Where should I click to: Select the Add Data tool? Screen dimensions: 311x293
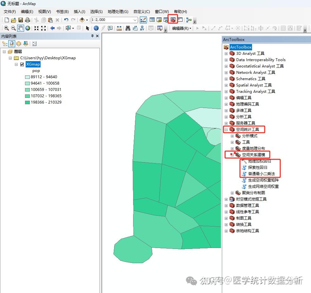[x=83, y=19]
